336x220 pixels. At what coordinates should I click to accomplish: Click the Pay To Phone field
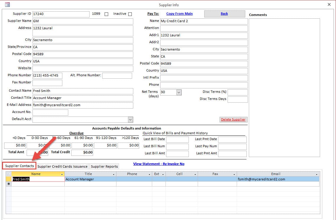tap(204, 85)
